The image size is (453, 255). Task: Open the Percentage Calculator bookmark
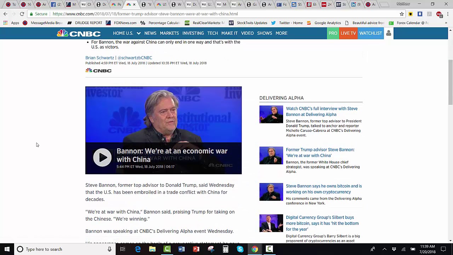(x=160, y=23)
